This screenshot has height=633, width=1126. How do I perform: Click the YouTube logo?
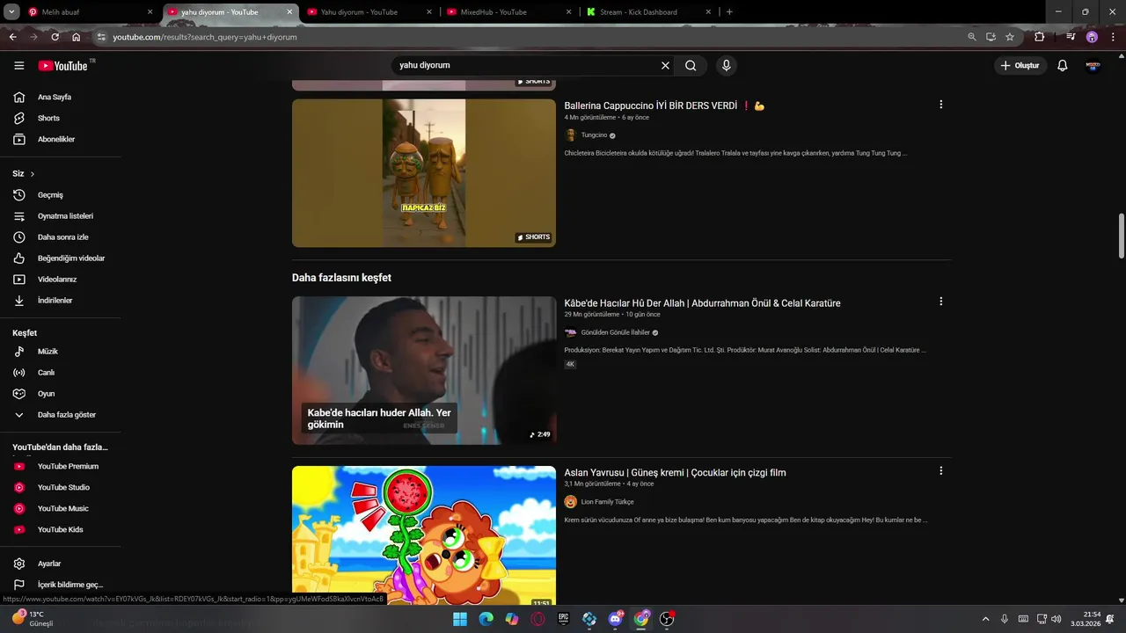click(62, 66)
